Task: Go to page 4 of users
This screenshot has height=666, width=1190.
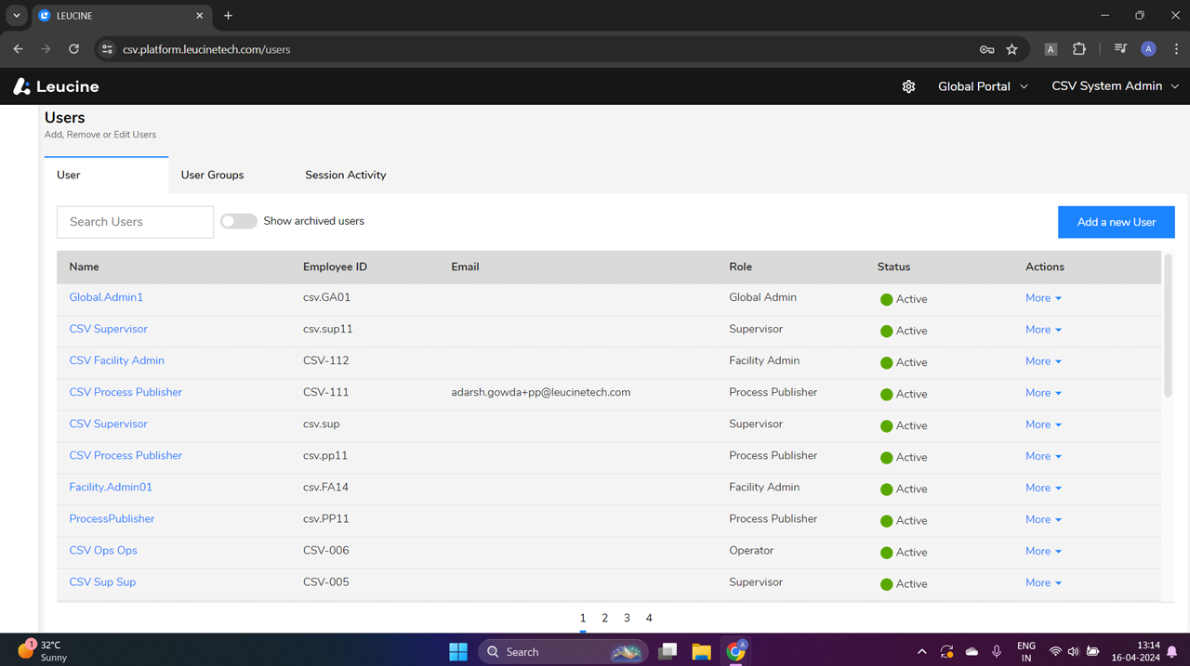Action: tap(649, 618)
